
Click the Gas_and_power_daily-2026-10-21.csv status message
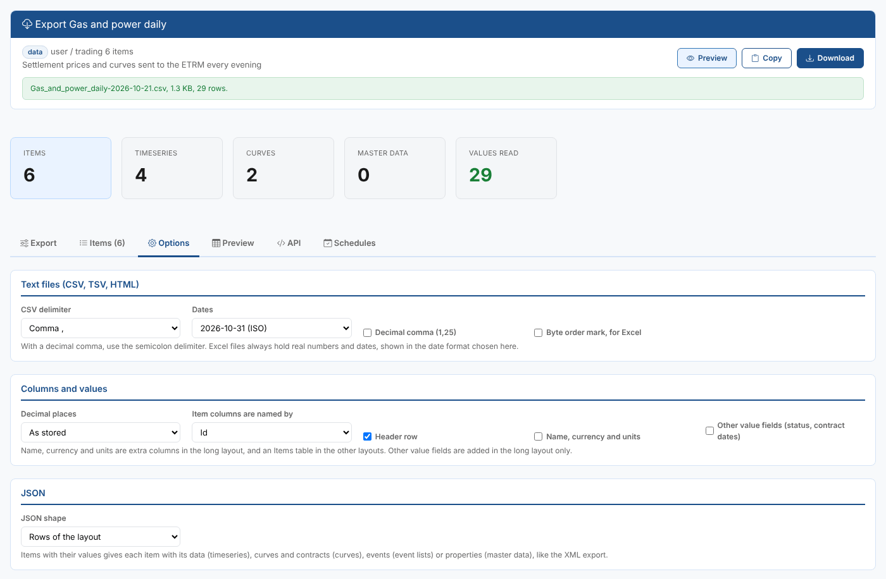[443, 88]
